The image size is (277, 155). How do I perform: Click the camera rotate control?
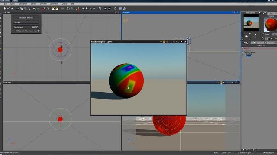[255, 36]
